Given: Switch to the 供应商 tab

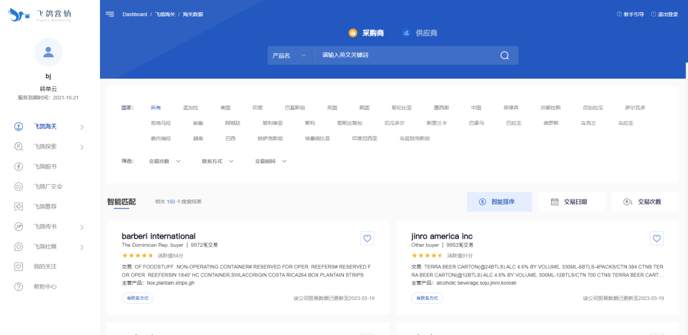Looking at the screenshot, I should point(419,33).
